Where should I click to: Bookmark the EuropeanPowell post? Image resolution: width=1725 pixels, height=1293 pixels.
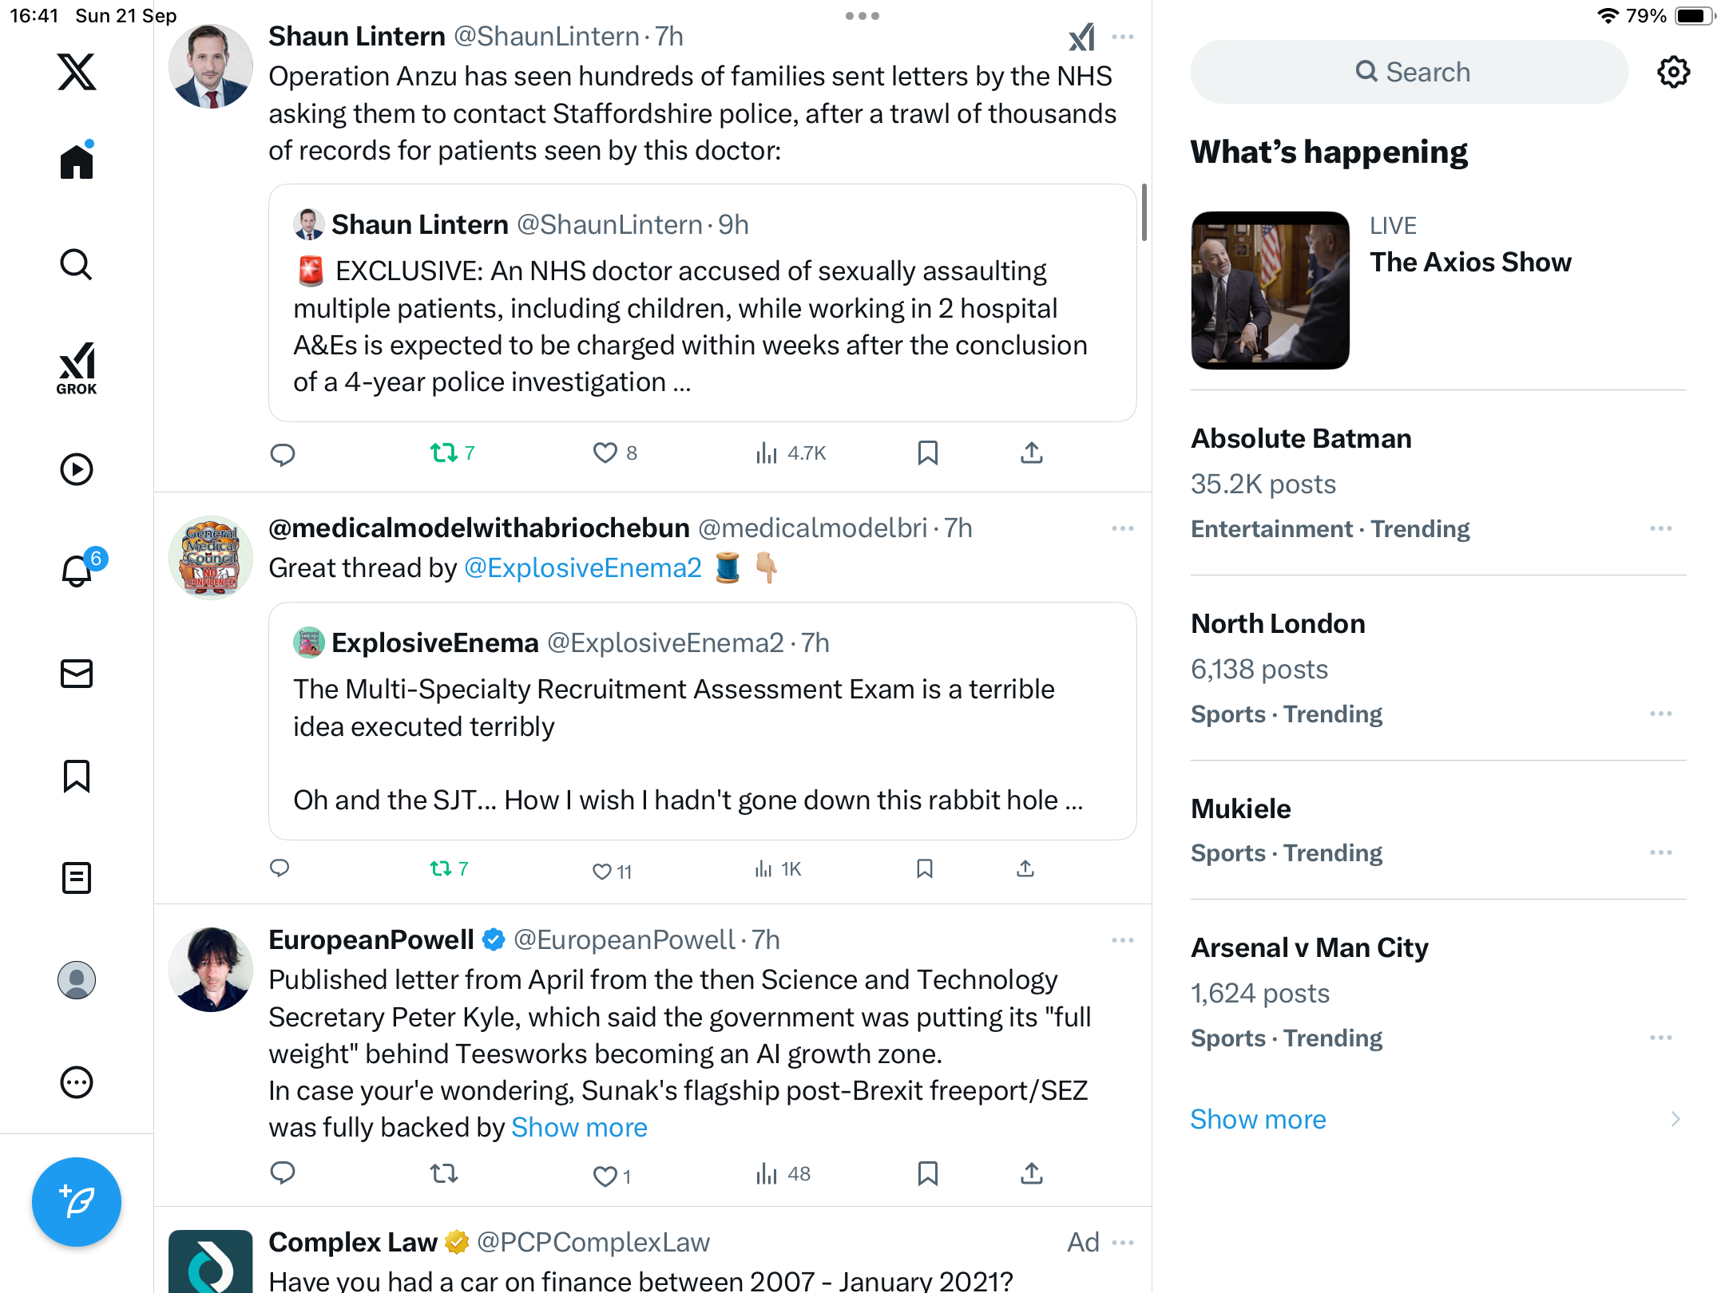tap(927, 1173)
